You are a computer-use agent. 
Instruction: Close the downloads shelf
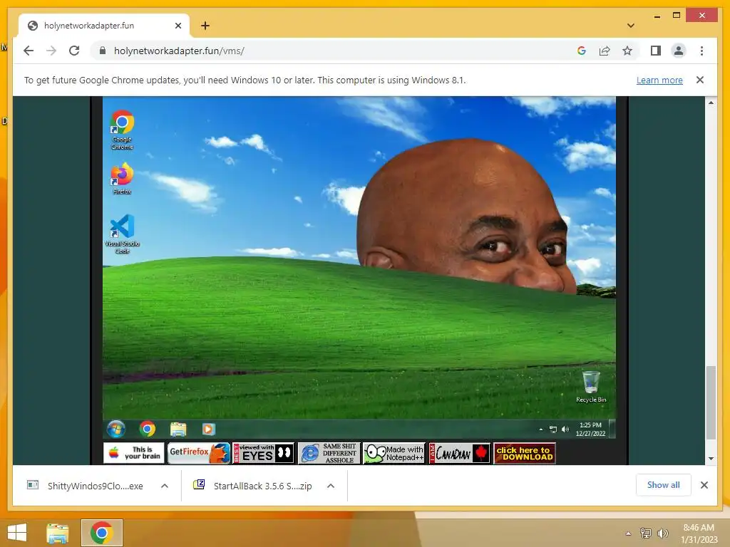pyautogui.click(x=704, y=485)
